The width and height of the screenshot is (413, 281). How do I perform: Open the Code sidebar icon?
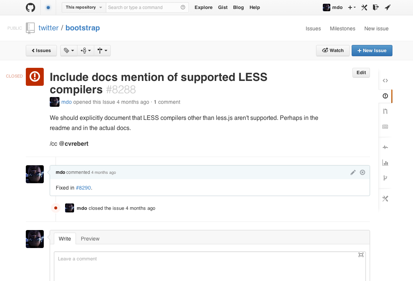tap(385, 81)
